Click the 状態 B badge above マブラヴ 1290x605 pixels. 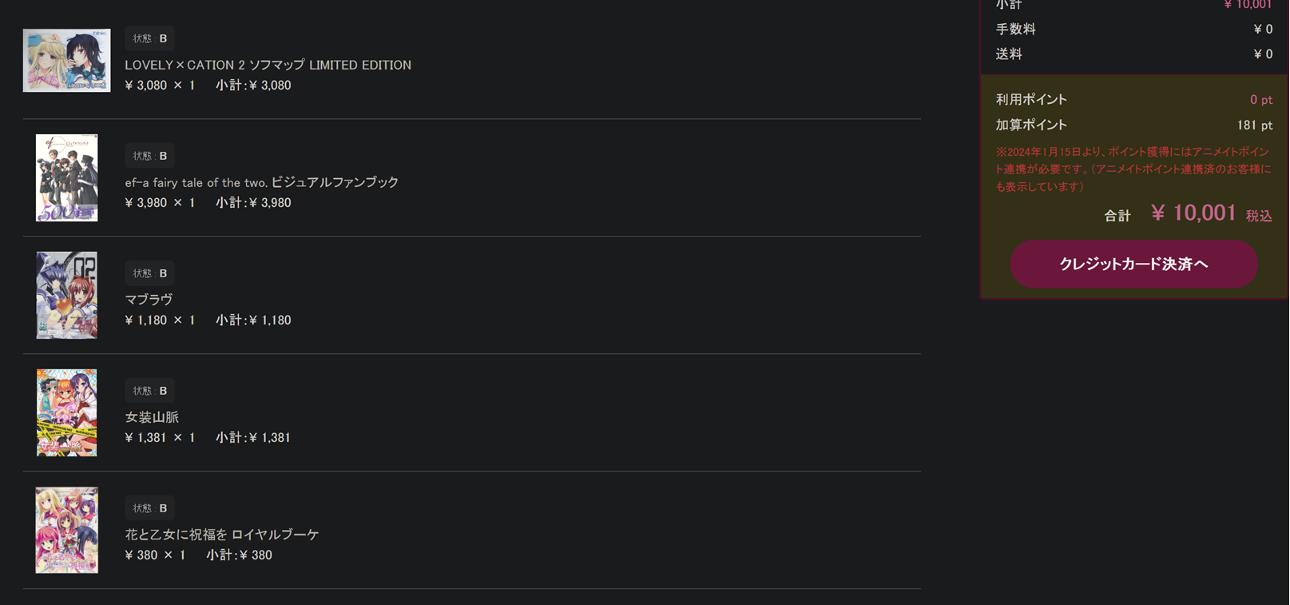click(150, 273)
